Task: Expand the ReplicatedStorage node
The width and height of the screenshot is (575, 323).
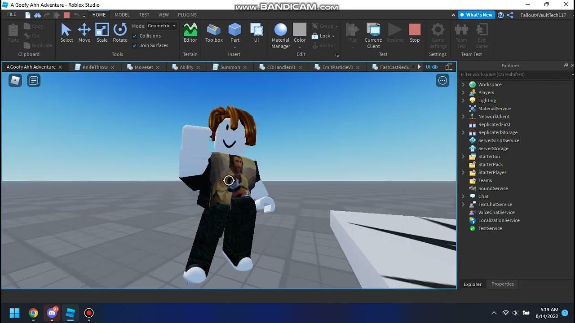Action: click(463, 132)
